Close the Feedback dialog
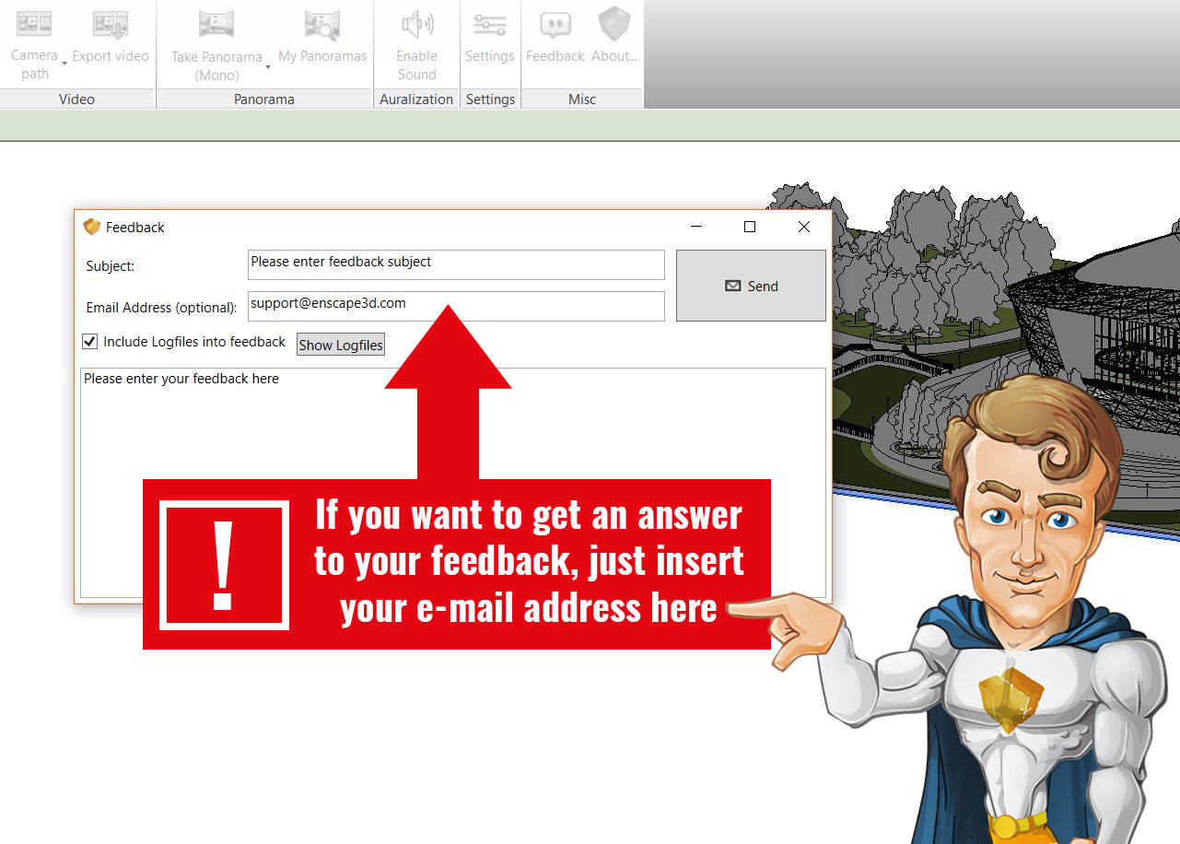This screenshot has width=1180, height=844. coord(804,227)
